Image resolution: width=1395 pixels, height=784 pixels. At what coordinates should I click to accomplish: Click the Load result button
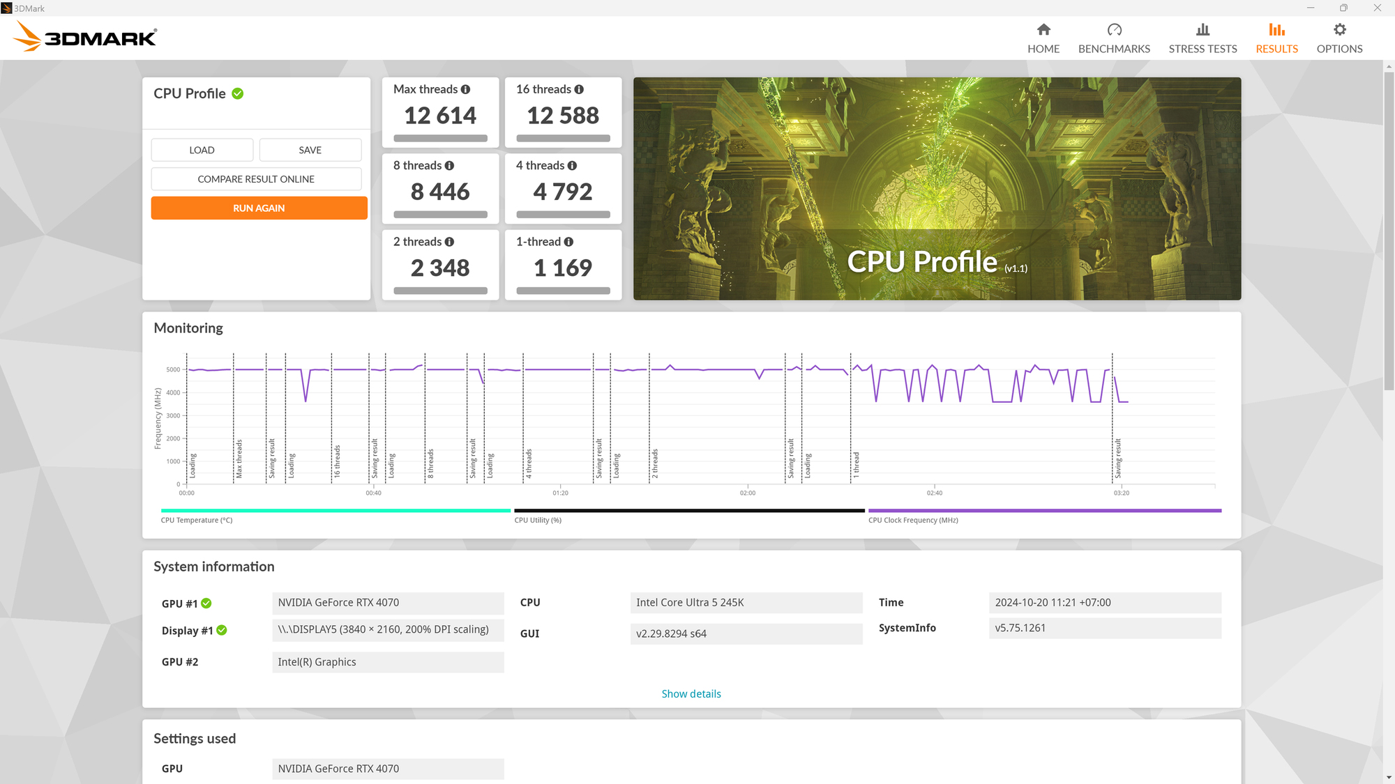[202, 150]
